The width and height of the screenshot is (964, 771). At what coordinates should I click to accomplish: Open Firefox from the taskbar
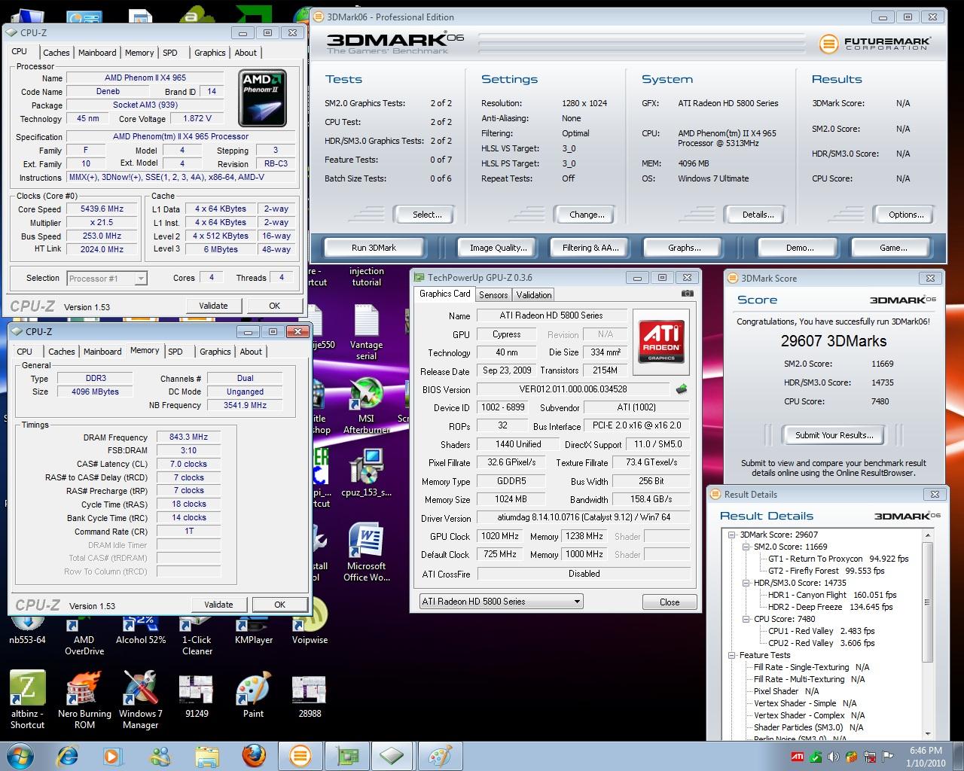254,755
